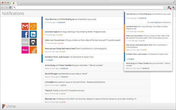Open gmail link under Thariq S message
This screenshot has width=176, height=110.
[x=64, y=94]
